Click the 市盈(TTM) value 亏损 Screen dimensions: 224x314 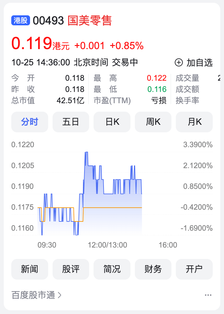pos(159,100)
